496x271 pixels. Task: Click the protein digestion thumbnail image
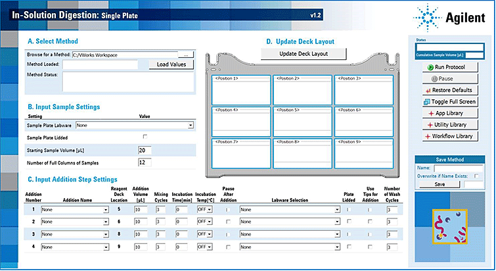(x=449, y=230)
